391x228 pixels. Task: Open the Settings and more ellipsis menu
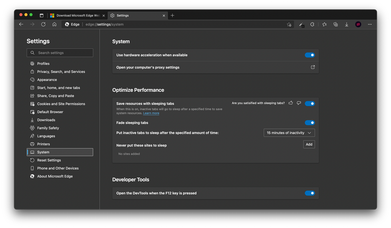pos(370,24)
